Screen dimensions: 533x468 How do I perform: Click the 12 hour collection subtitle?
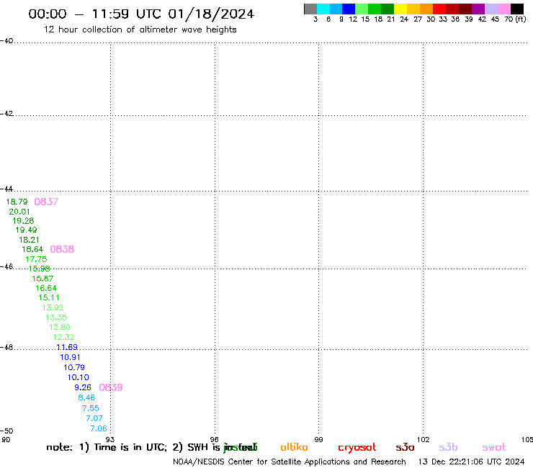coord(140,30)
